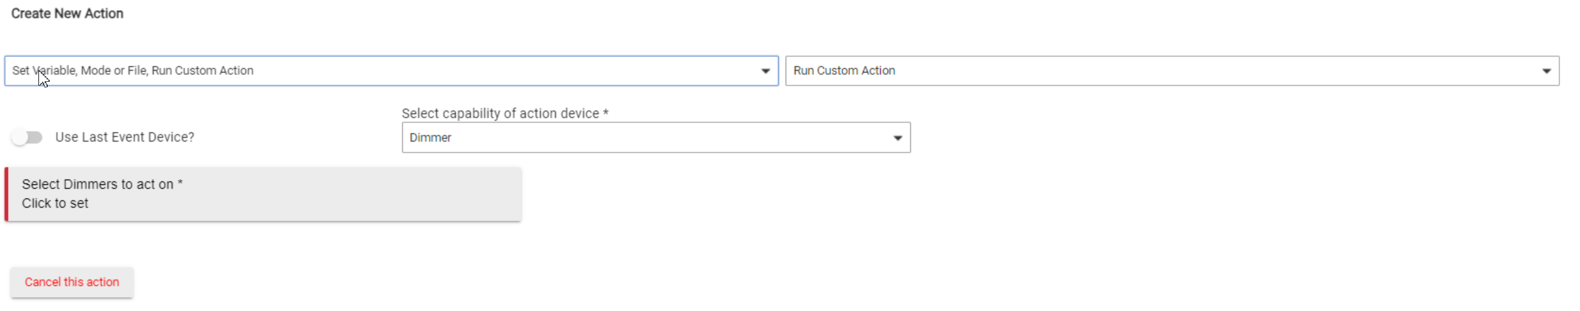1580x311 pixels.
Task: Select the Dimmer text in the capability field
Action: [x=431, y=137]
